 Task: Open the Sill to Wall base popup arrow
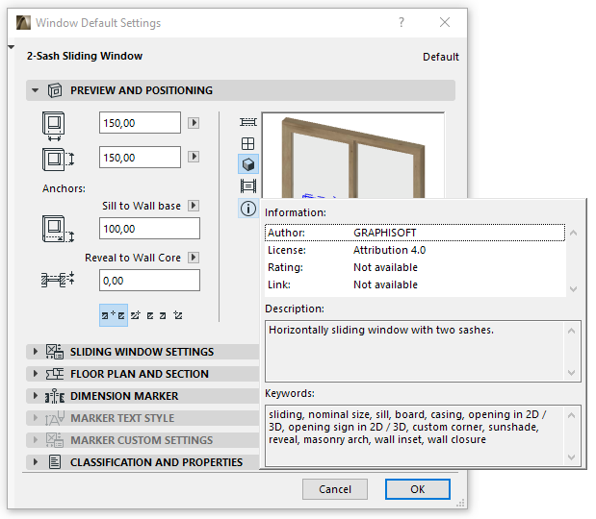(194, 206)
